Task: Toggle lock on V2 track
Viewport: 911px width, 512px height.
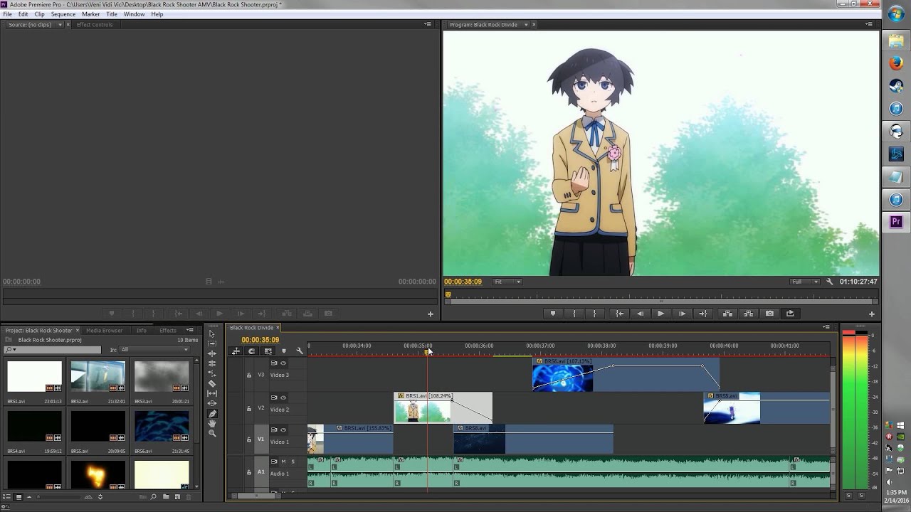Action: click(x=248, y=409)
